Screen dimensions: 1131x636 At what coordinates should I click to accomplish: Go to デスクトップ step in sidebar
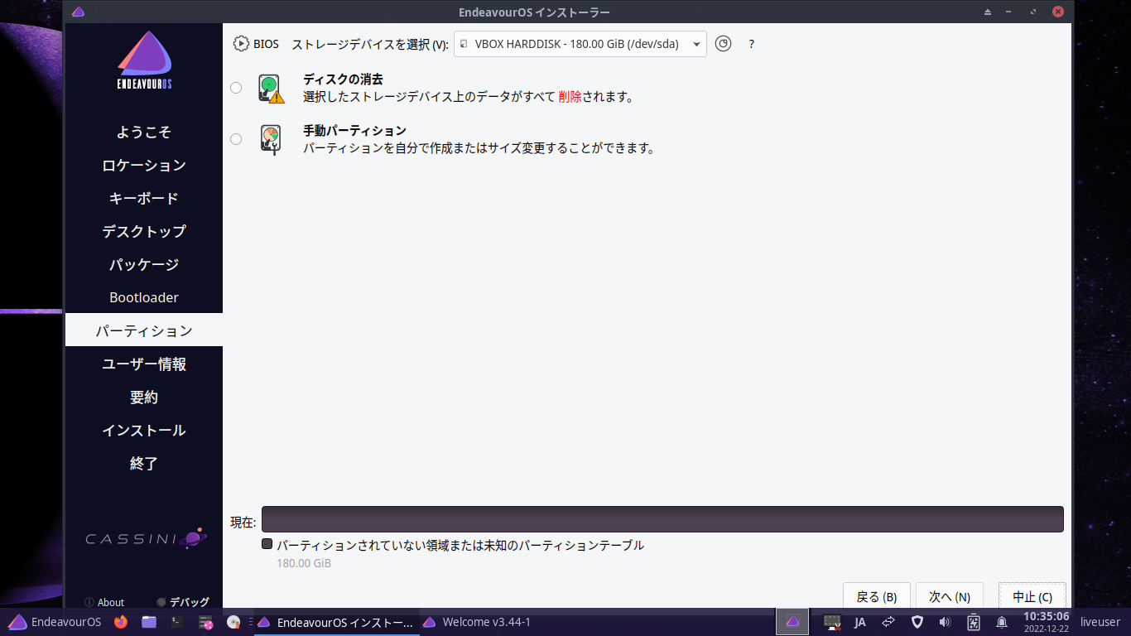coord(144,231)
